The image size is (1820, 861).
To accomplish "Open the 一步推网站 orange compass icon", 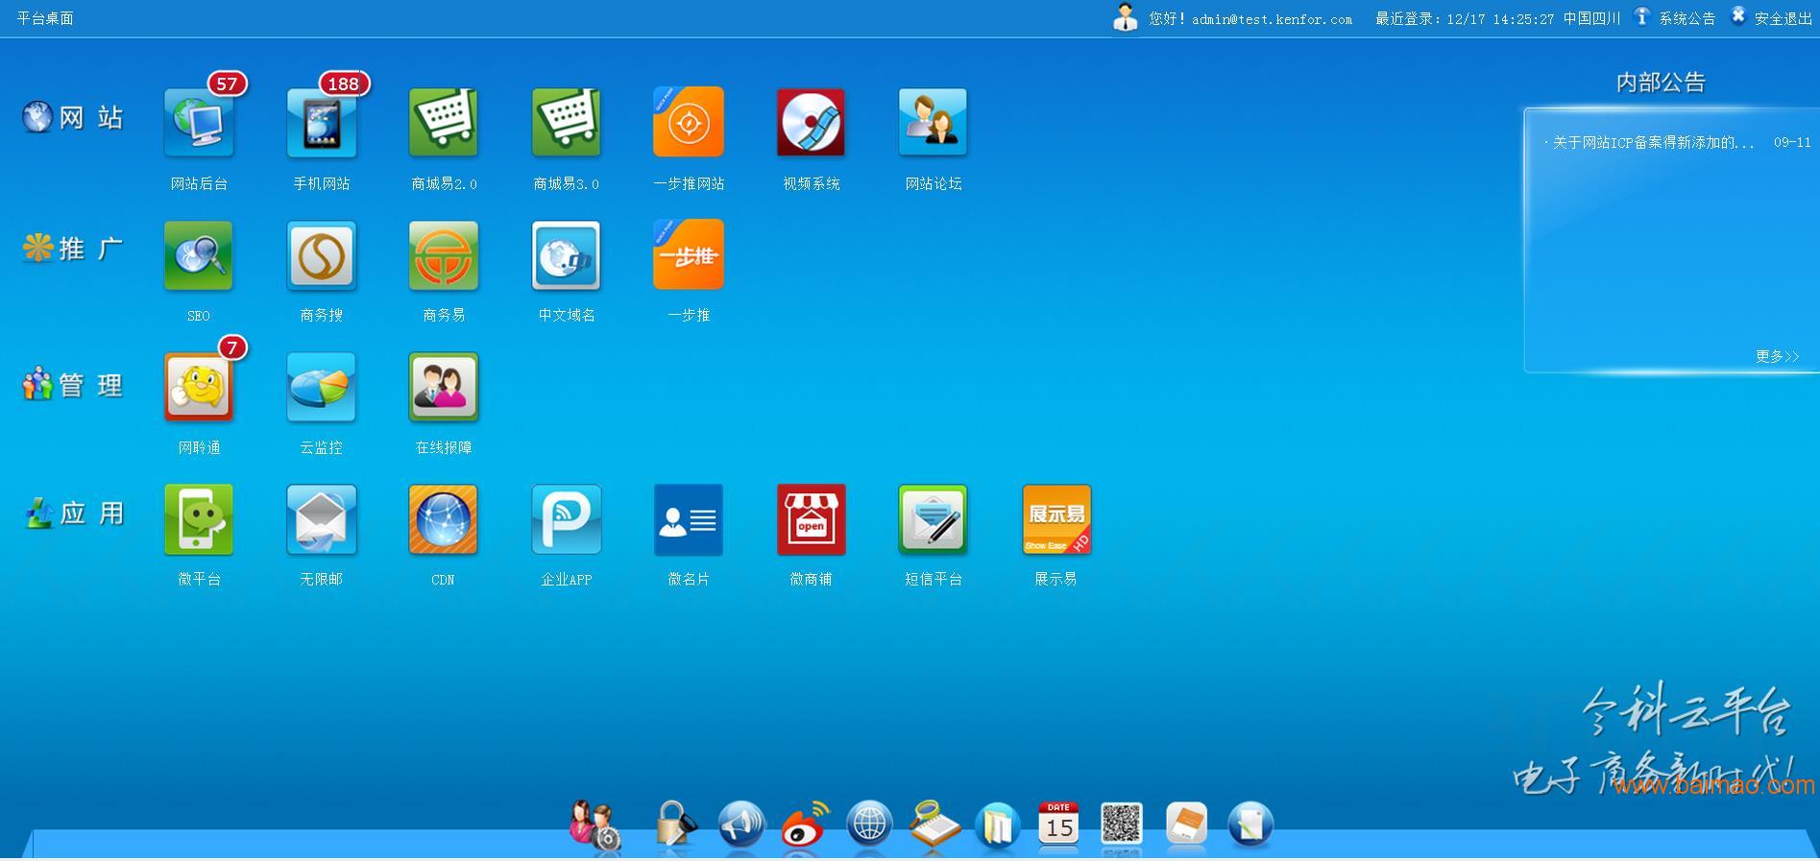I will tap(689, 122).
